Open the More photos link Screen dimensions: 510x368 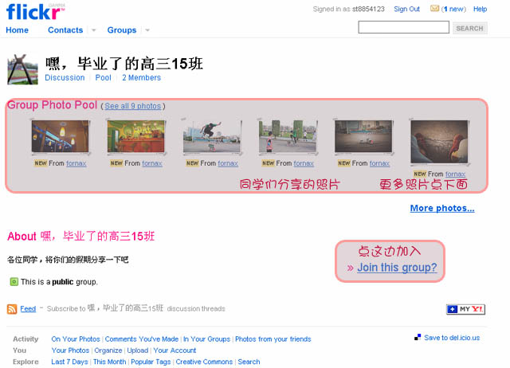coord(442,208)
